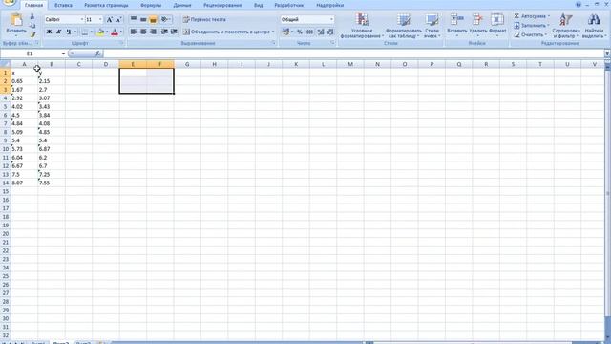Expand the Clear (Очистить) dropdown arrow
The height and width of the screenshot is (344, 611).
coord(545,35)
